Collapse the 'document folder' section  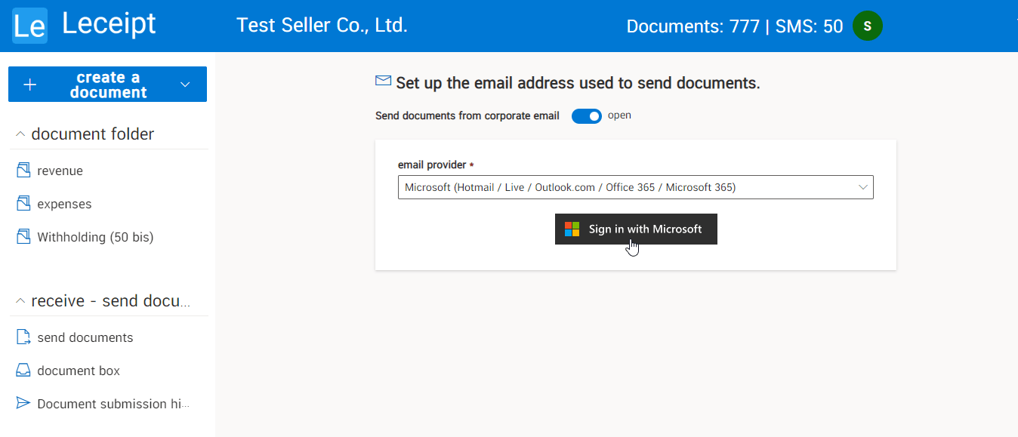click(20, 133)
